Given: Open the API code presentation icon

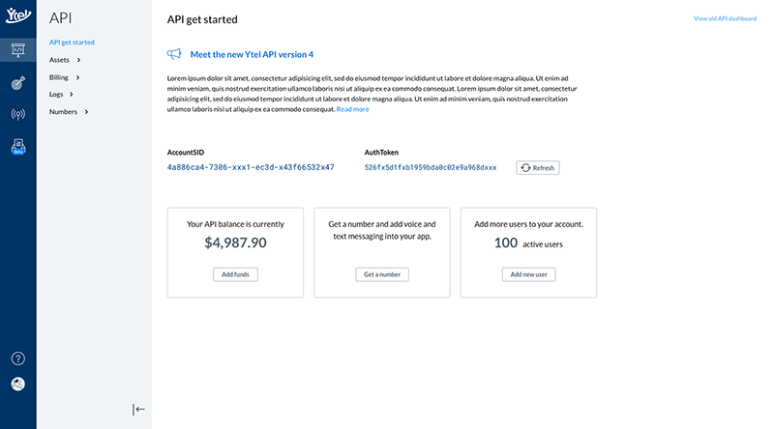Looking at the screenshot, I should [x=17, y=49].
